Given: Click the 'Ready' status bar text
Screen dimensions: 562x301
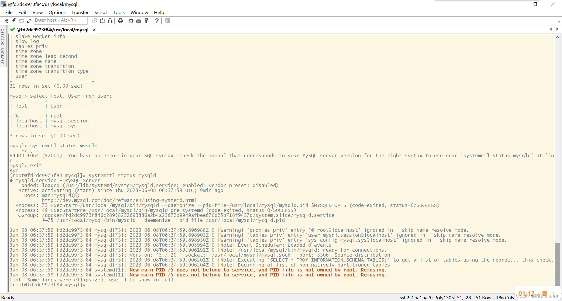Looking at the screenshot, I should (8, 297).
